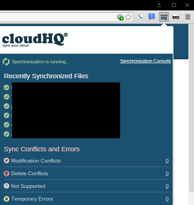
Task: Click 'Synchronization is running...' status text
Action: coord(40,62)
